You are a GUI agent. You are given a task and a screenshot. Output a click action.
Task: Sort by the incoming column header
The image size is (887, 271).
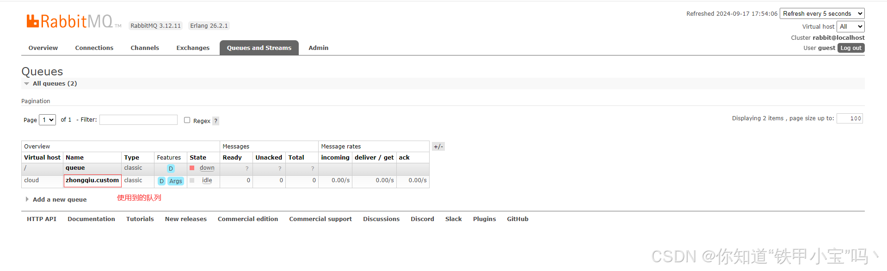click(x=335, y=157)
